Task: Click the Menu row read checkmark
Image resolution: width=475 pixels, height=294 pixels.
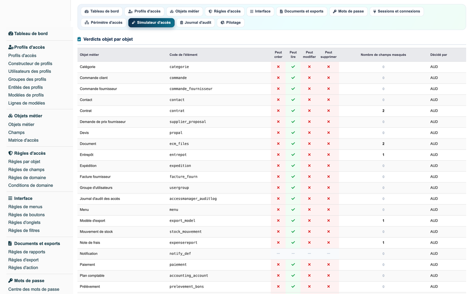Action: pyautogui.click(x=293, y=210)
